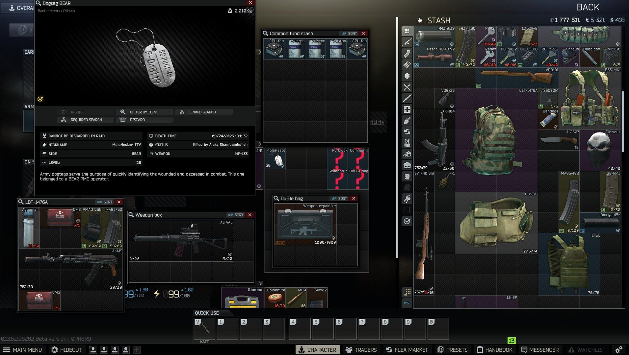Click the stash sort icon at sidebar bottom

pos(407,303)
